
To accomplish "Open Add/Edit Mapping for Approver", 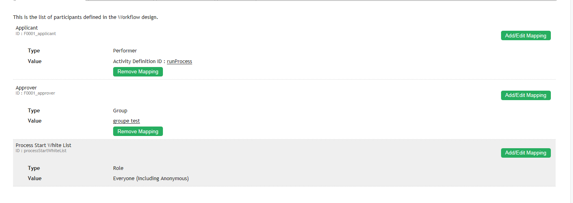I will tap(526, 95).
